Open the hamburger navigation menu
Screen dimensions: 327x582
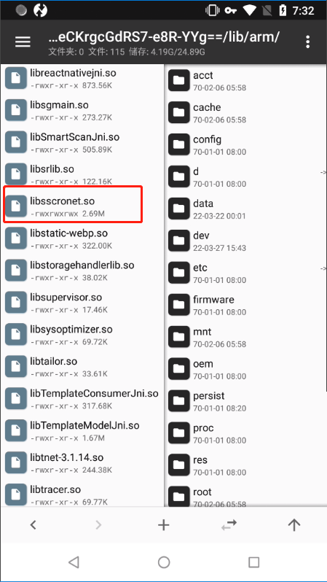click(x=23, y=42)
